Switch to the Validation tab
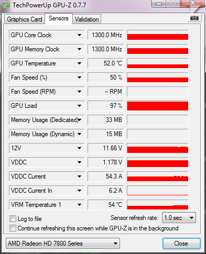The width and height of the screenshot is (206, 254). (x=87, y=19)
